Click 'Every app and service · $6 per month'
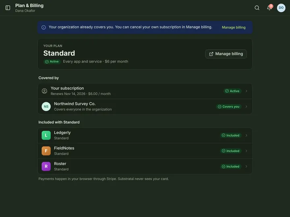 coord(95,61)
